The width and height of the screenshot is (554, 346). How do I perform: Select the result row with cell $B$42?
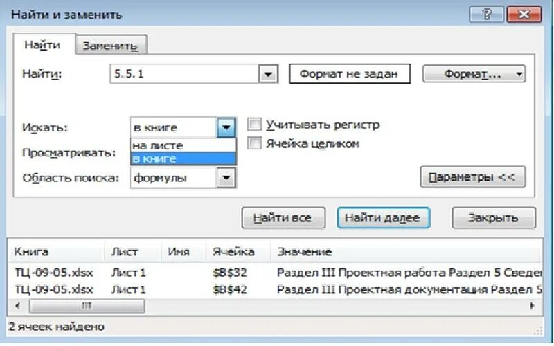pyautogui.click(x=275, y=289)
